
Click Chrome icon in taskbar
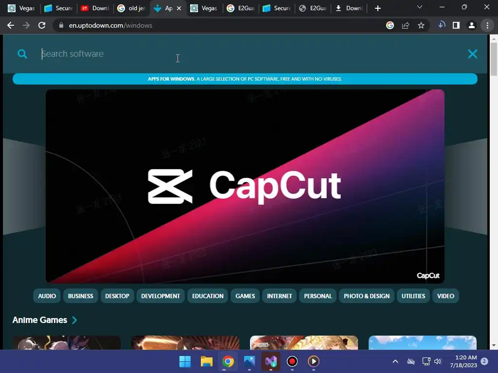click(228, 361)
